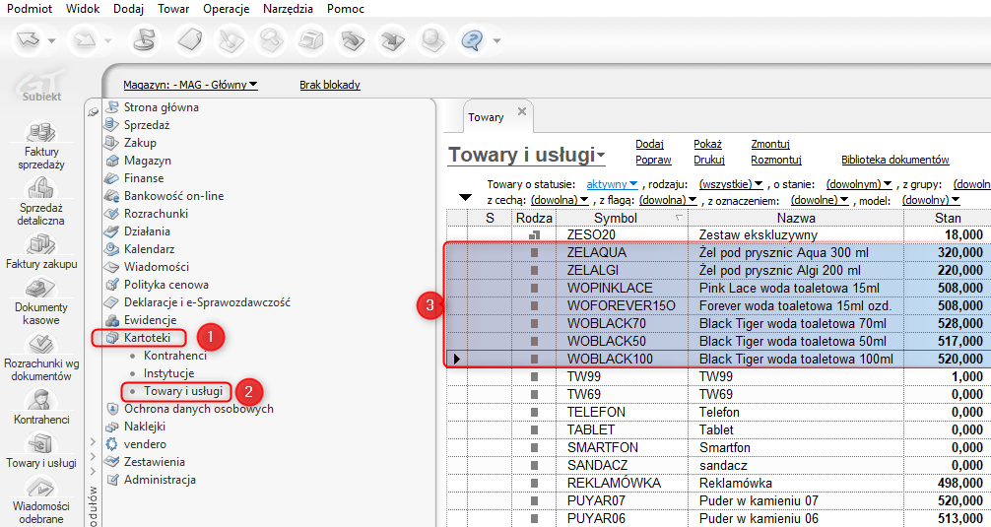991x527 pixels.
Task: Open Faktury sprzedaży from the sidebar
Action: 40,133
